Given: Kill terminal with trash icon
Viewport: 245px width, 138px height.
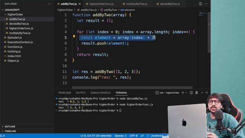Looking at the screenshot, I should click(x=196, y=93).
